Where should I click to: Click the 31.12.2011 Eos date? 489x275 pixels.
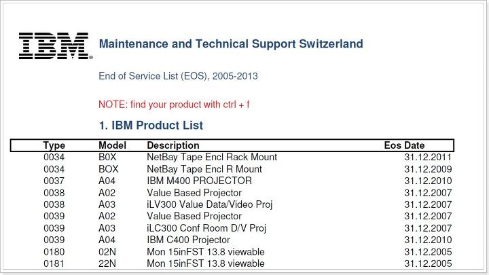[x=428, y=157]
